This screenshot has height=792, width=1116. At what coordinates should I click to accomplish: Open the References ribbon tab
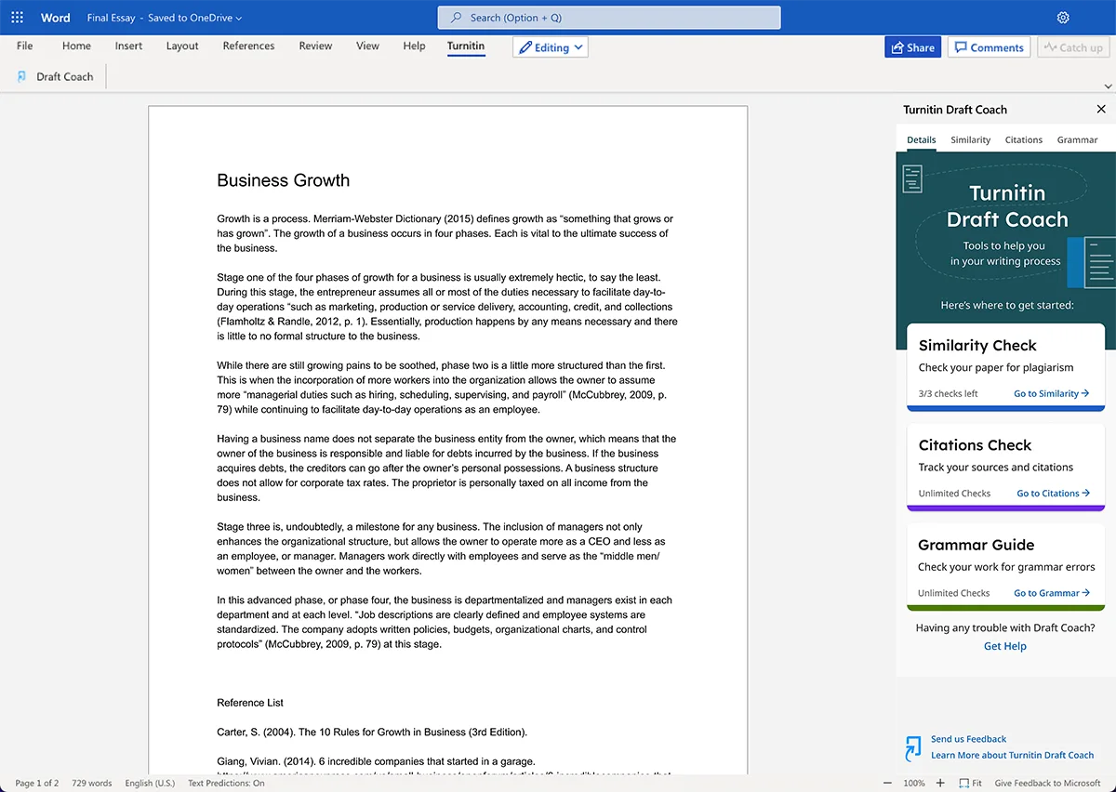(248, 46)
